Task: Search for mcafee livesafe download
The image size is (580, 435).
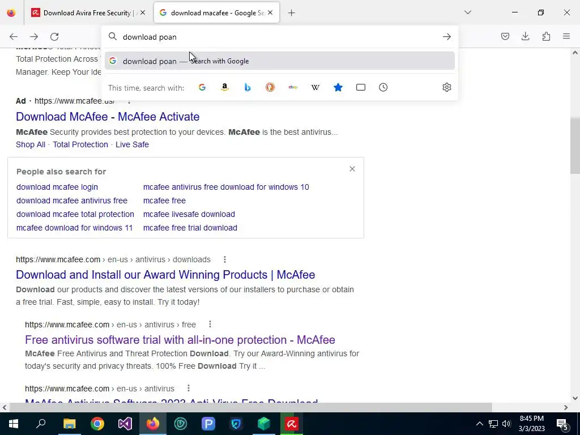Action: pyautogui.click(x=189, y=215)
